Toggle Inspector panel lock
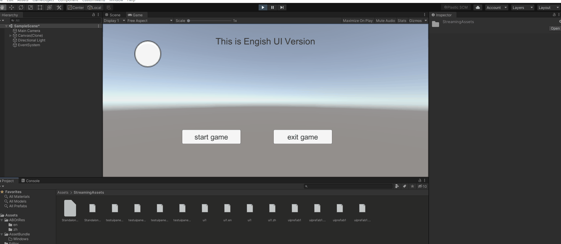 554,15
